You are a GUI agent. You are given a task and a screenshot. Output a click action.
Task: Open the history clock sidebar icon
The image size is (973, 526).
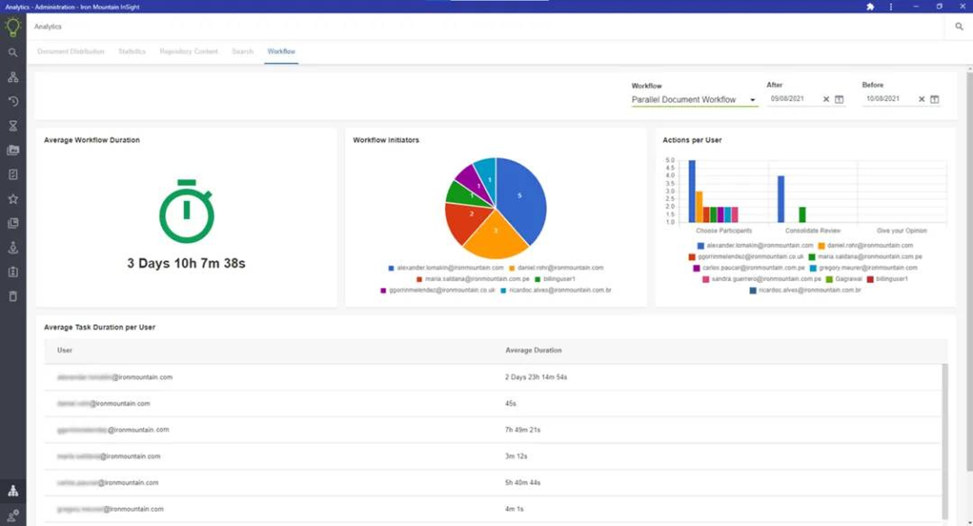tap(13, 101)
